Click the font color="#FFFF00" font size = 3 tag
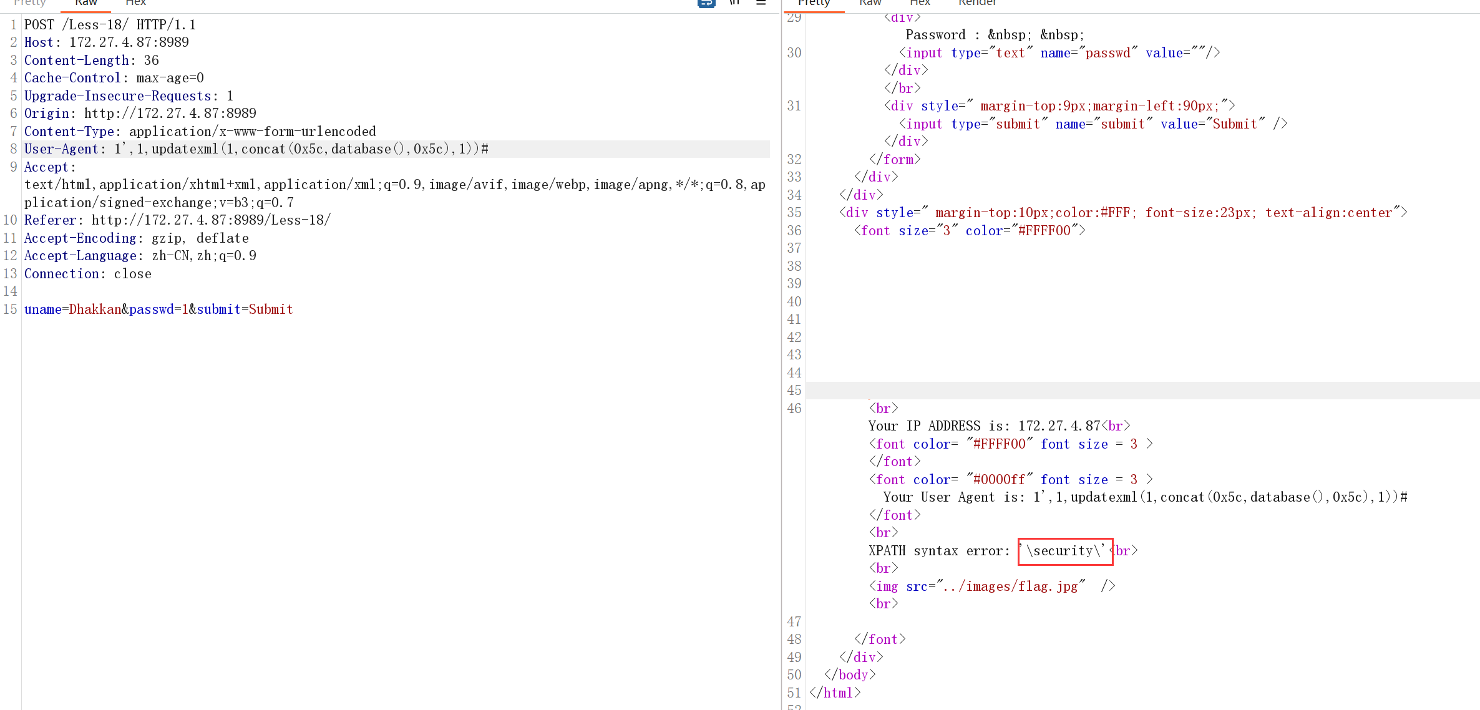 tap(1011, 444)
